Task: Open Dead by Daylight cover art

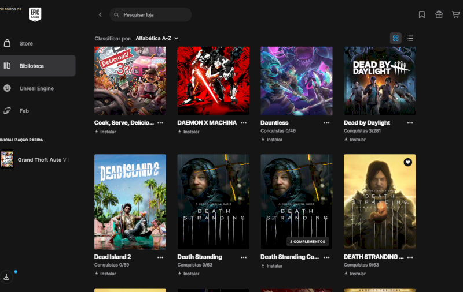Action: pos(380,81)
